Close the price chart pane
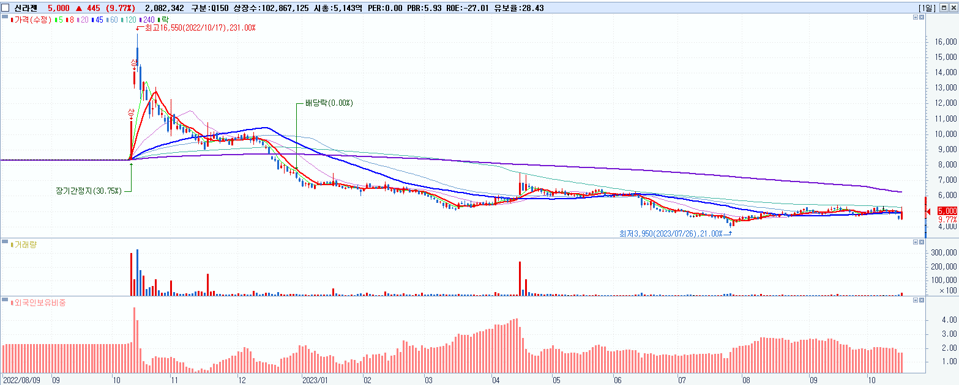The width and height of the screenshot is (959, 385). coord(922,18)
